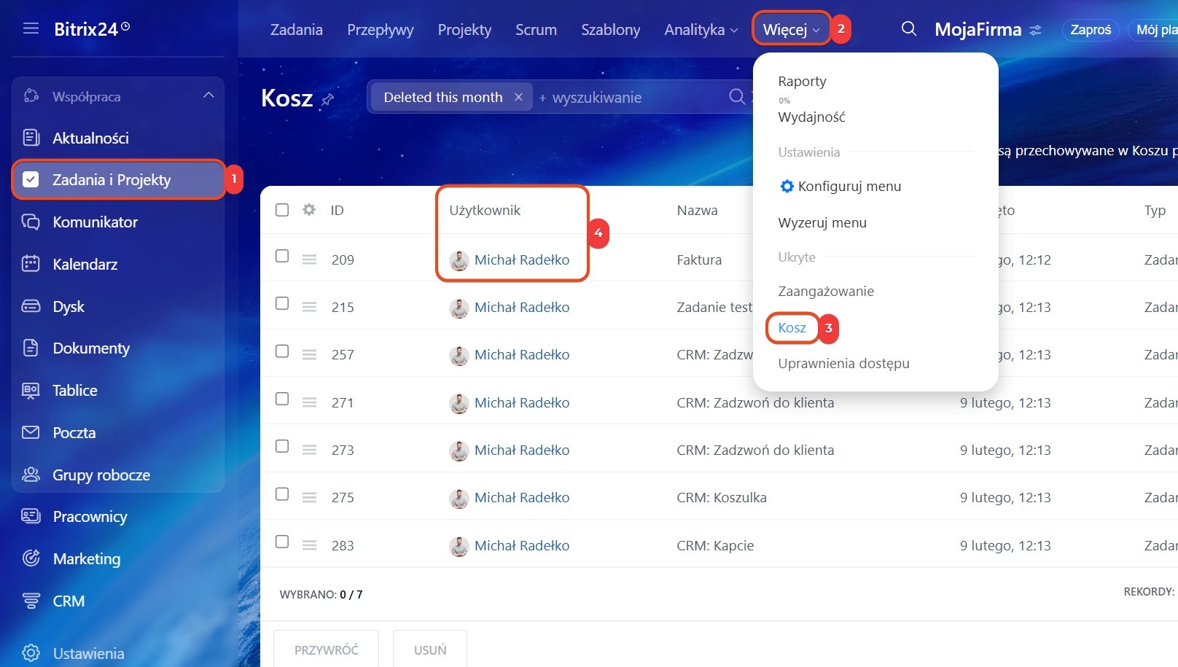Viewport: 1178px width, 667px height.
Task: Select Kosz in the Więcej menu
Action: (792, 328)
